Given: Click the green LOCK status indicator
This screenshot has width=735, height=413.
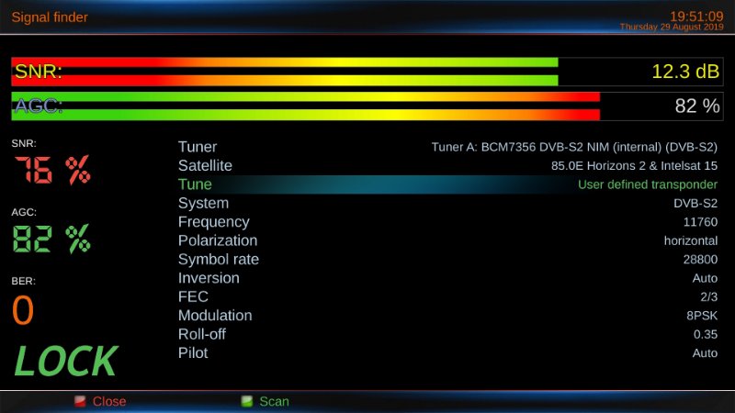Looking at the screenshot, I should pyautogui.click(x=65, y=361).
